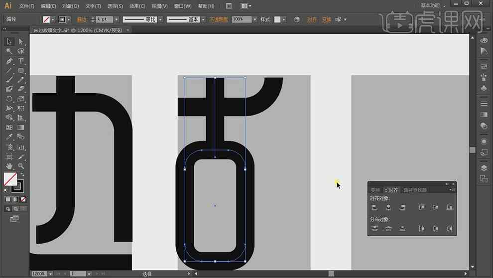Select the Mesh tool
The height and width of the screenshot is (278, 493).
9,128
